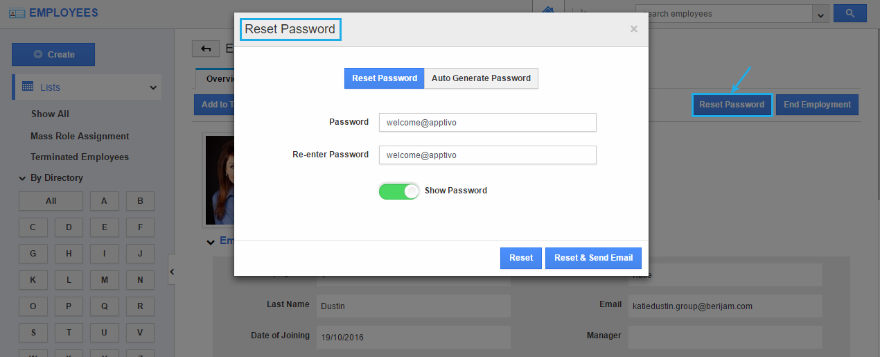
Task: Click the employee profile photo
Action: pos(220,180)
